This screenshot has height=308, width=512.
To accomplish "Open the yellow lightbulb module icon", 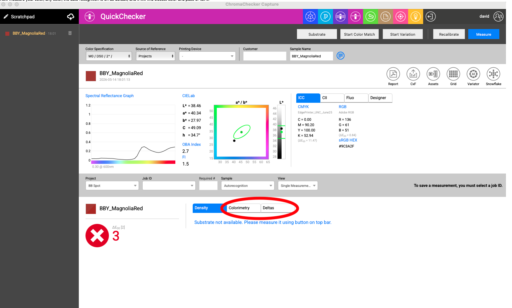I will click(x=415, y=16).
